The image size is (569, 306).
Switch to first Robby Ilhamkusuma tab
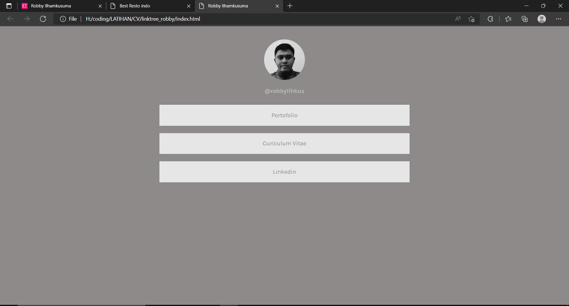coord(56,6)
